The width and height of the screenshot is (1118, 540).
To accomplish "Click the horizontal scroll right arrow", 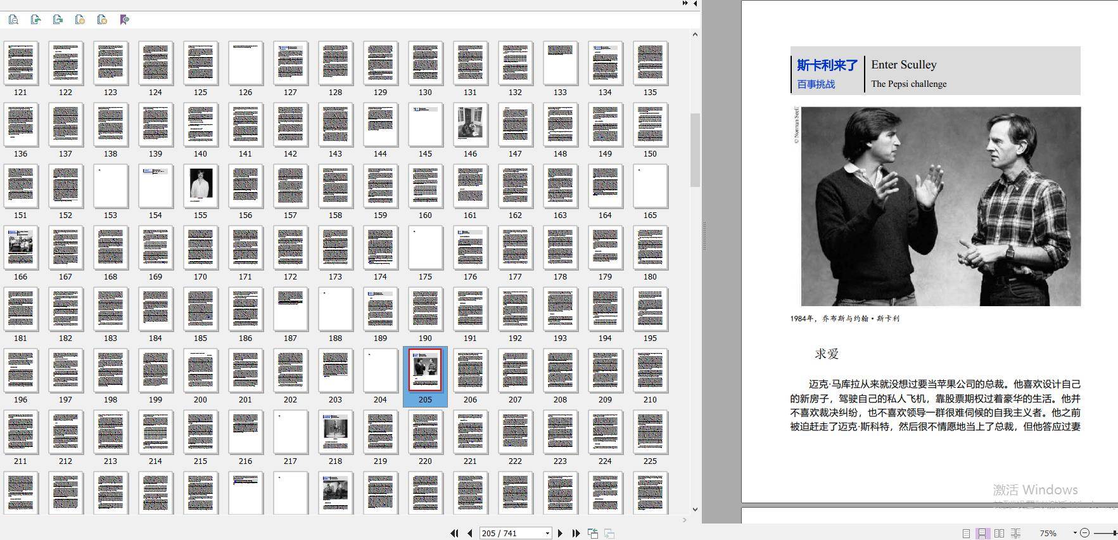I will click(x=684, y=520).
